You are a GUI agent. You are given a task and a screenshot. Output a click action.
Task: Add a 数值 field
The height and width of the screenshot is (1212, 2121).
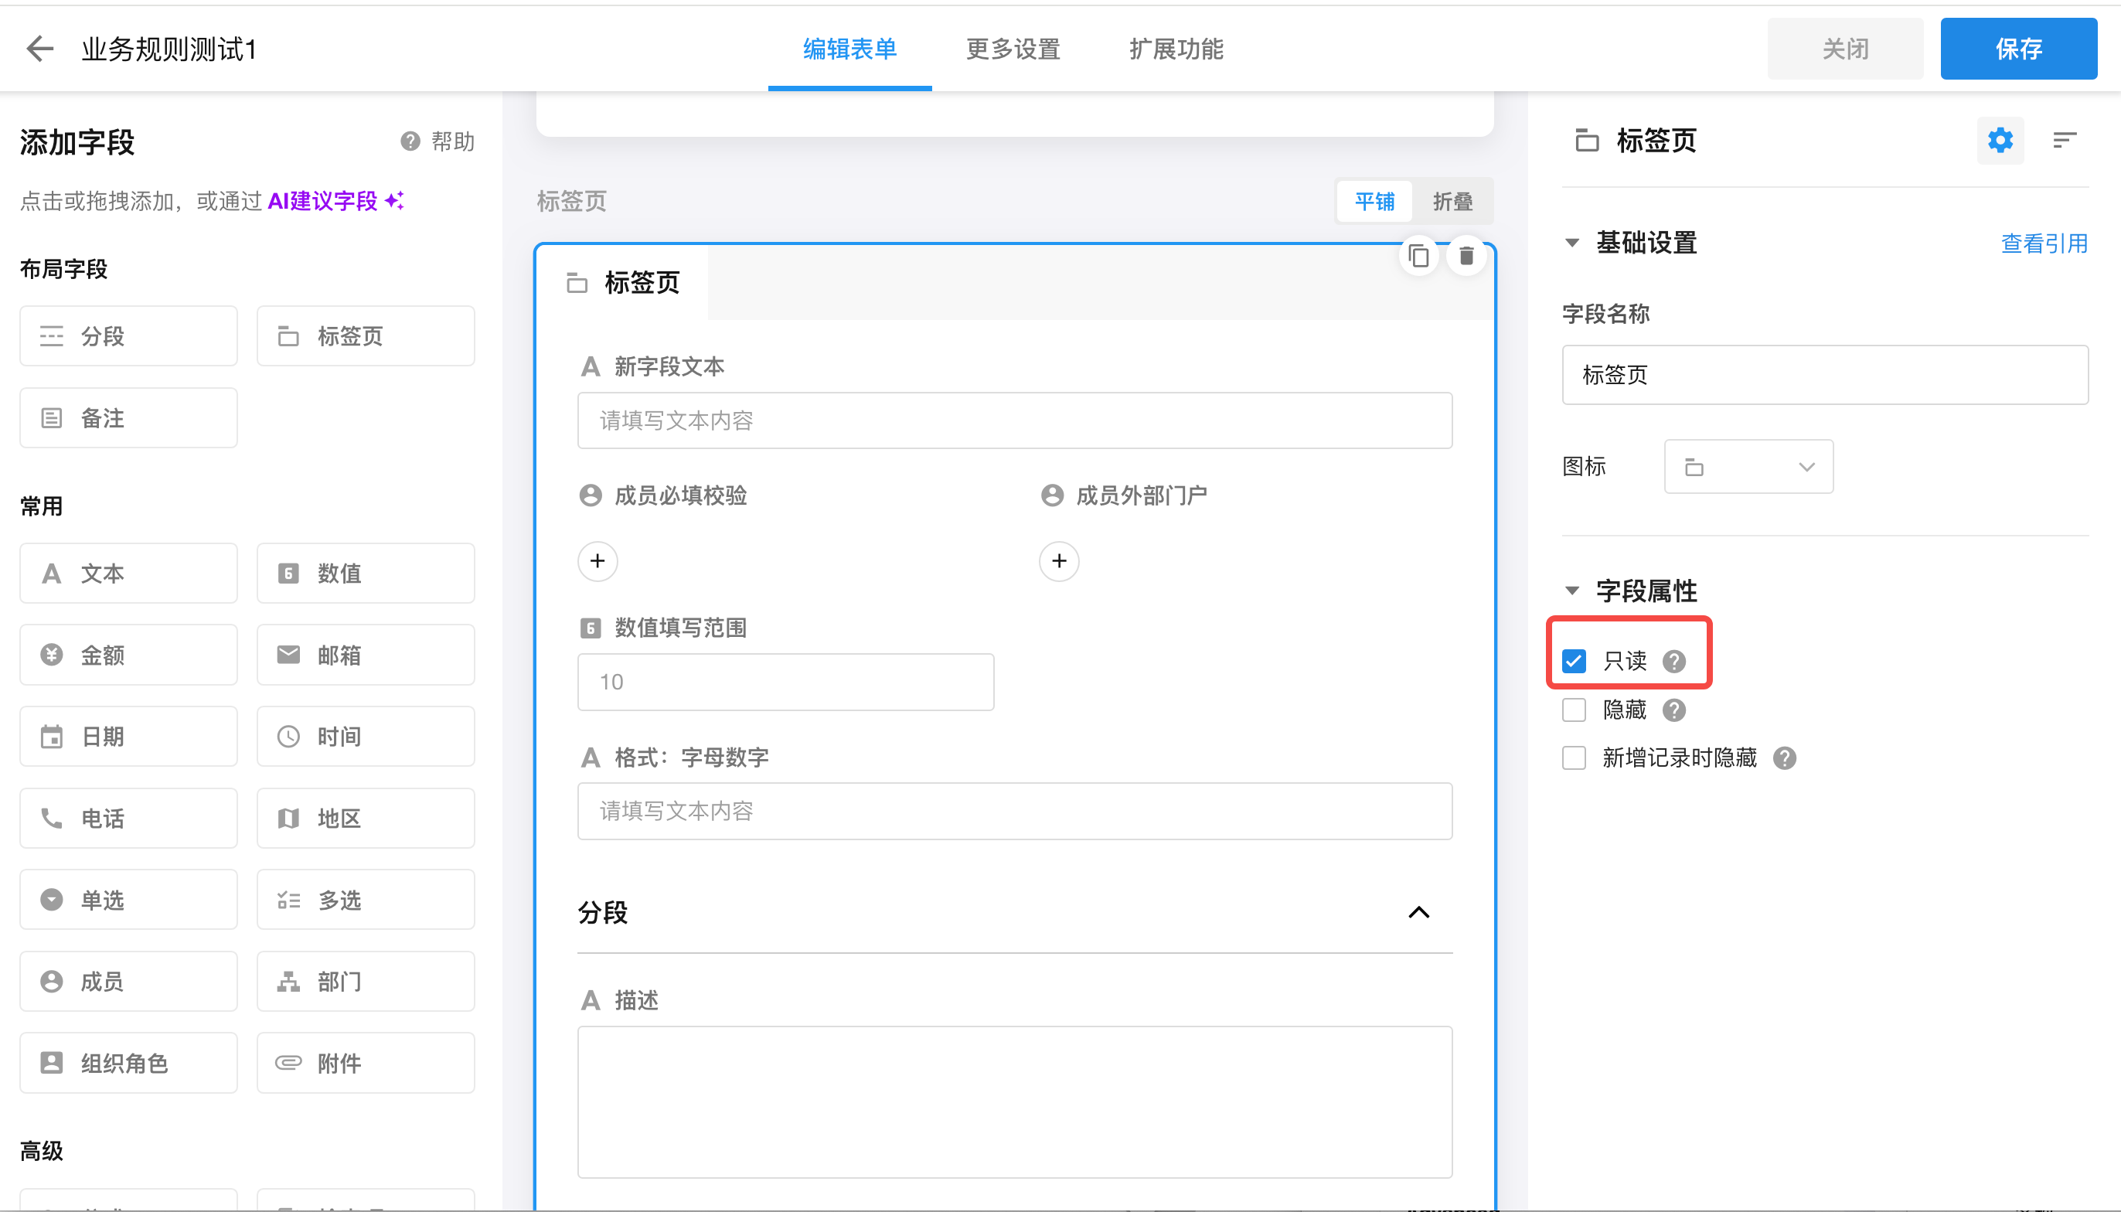point(366,574)
